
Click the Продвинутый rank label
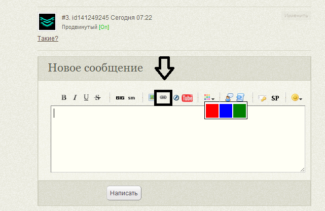click(80, 27)
